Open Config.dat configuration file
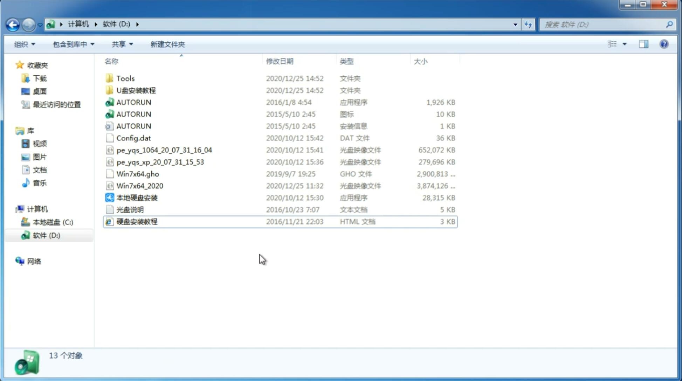The image size is (682, 381). pos(133,138)
